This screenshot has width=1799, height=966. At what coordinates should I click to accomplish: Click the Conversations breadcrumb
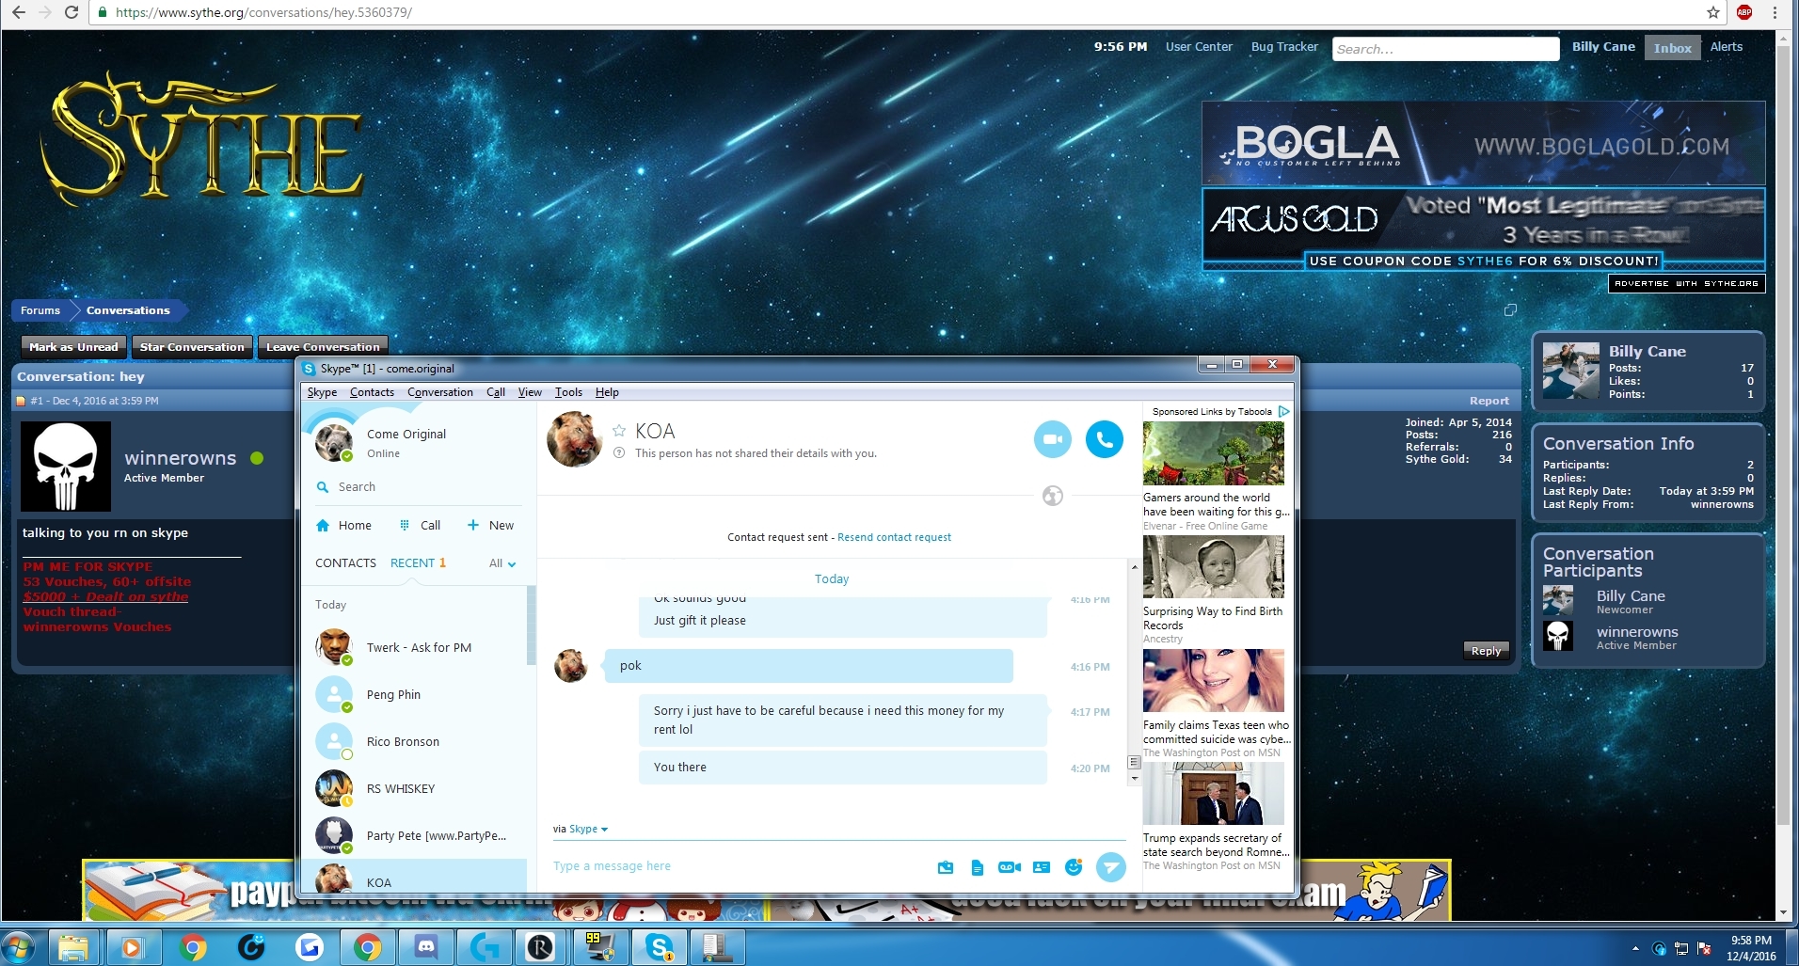[128, 310]
